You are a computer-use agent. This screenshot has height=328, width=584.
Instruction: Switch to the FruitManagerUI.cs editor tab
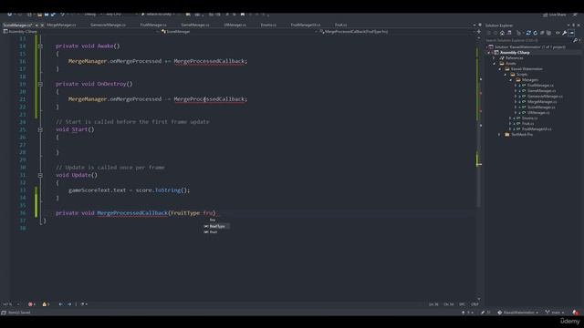pyautogui.click(x=306, y=25)
